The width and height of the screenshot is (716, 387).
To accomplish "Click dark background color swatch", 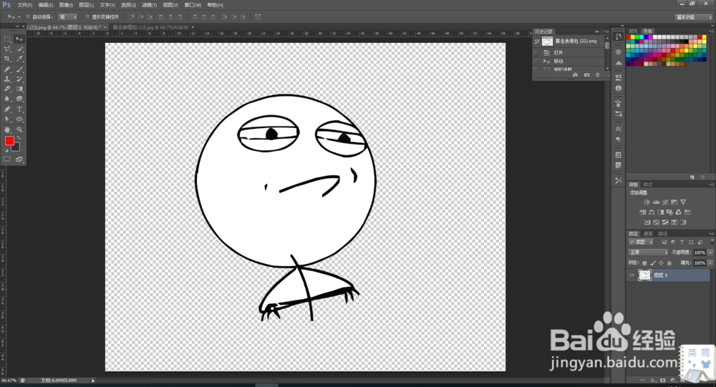I will click(x=16, y=147).
